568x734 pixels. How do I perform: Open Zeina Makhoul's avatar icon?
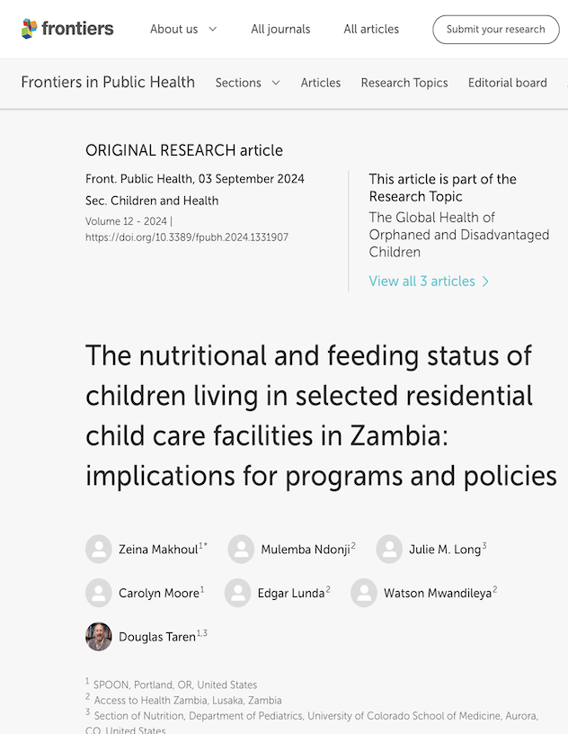point(99,549)
